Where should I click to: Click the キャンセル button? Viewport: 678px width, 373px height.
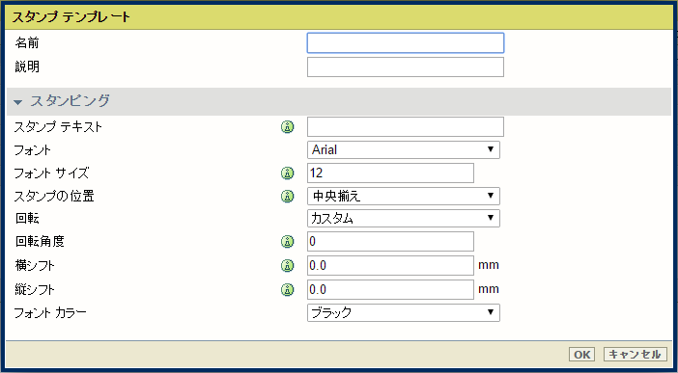point(636,355)
